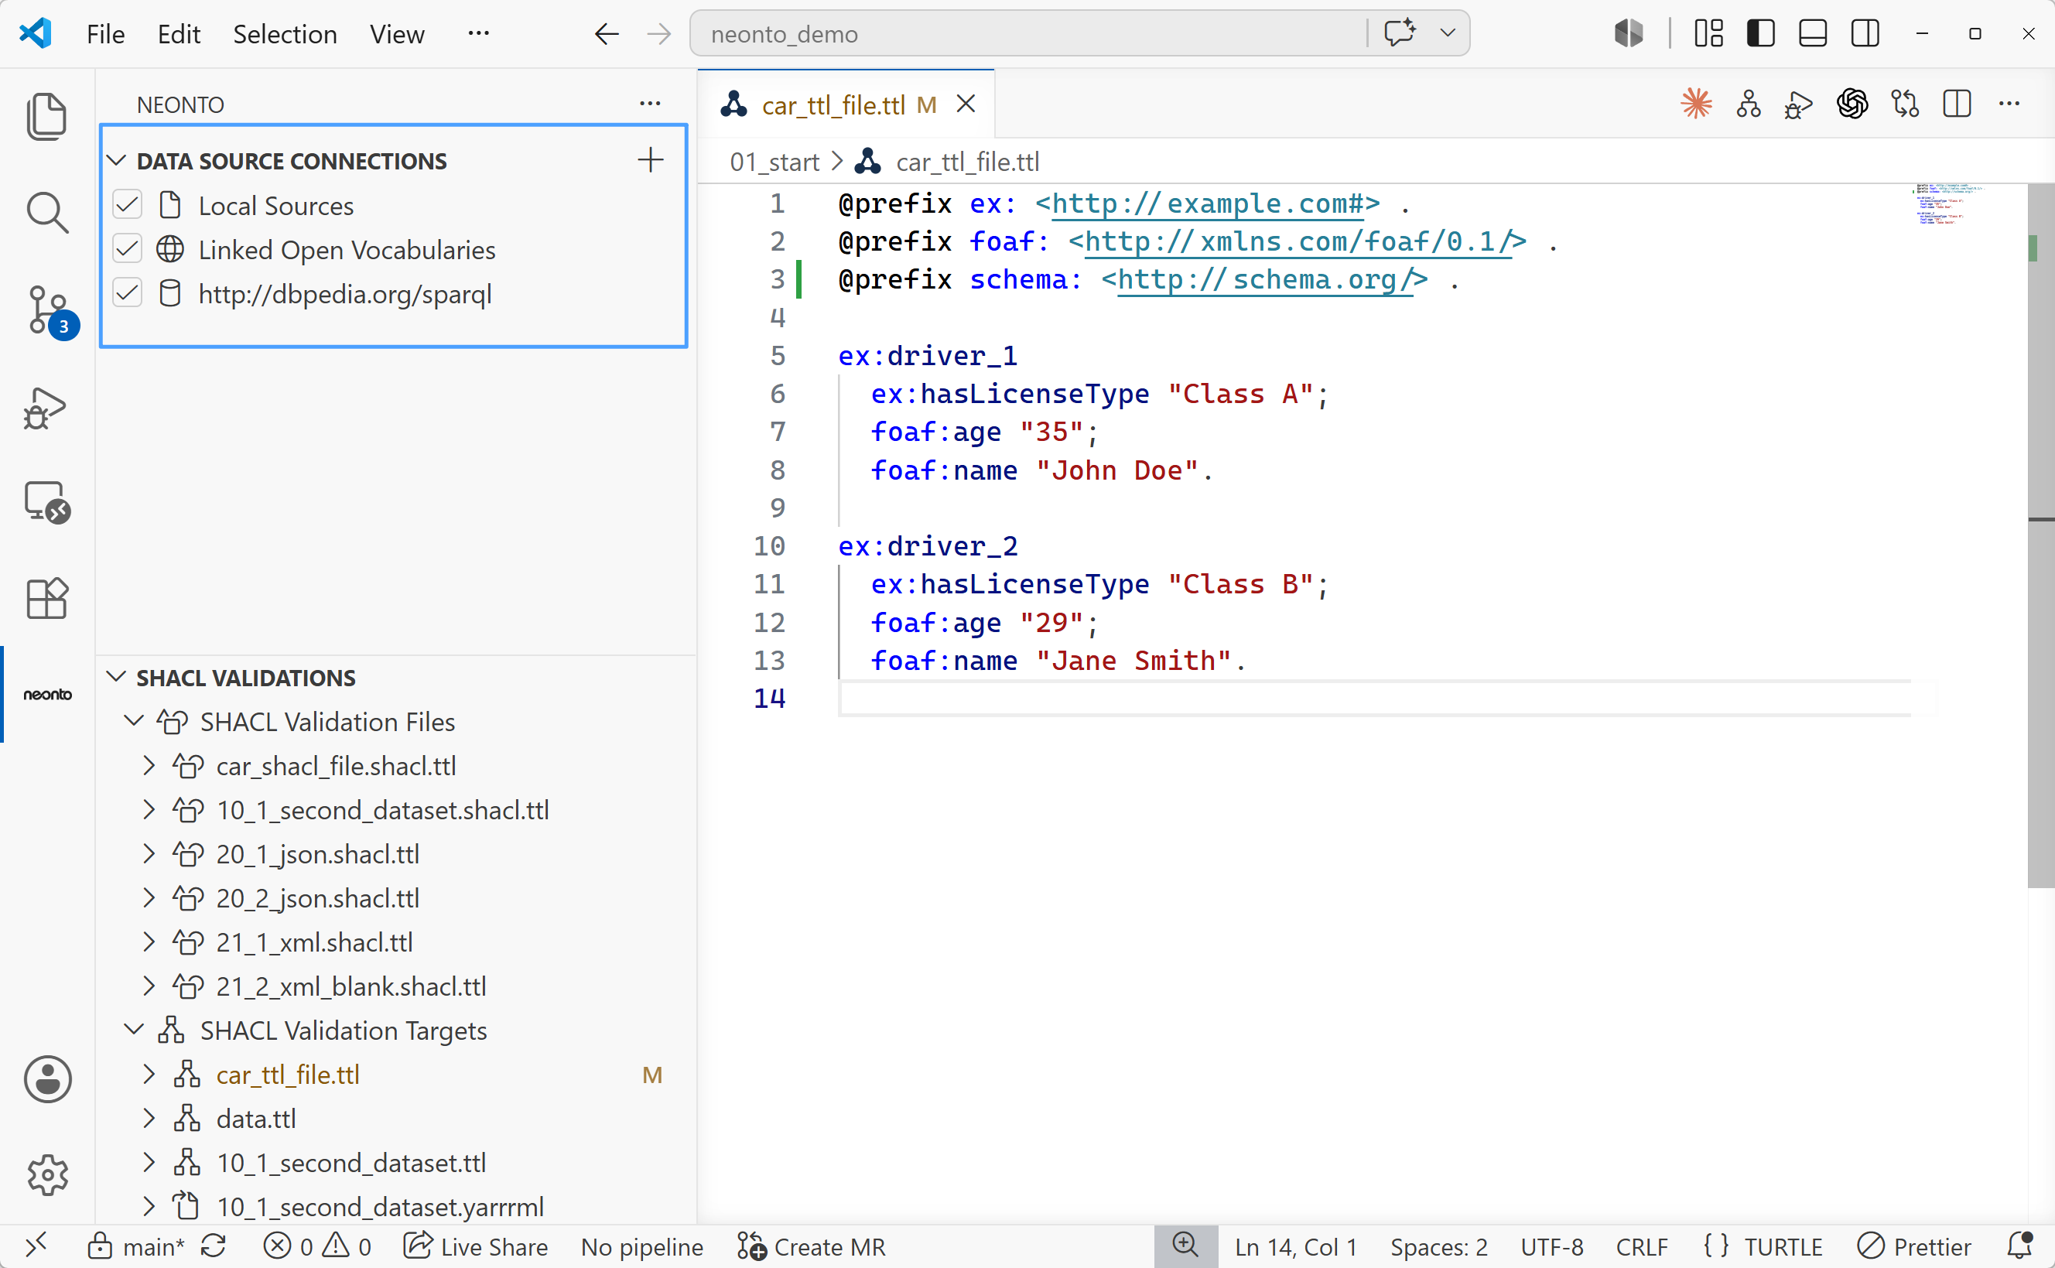This screenshot has height=1268, width=2055.
Task: Split the editor to the right
Action: tap(1957, 104)
